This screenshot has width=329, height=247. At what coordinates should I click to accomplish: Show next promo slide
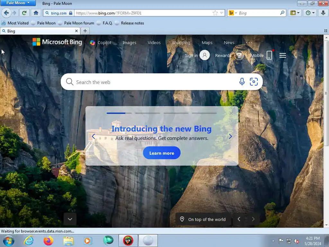point(230,136)
